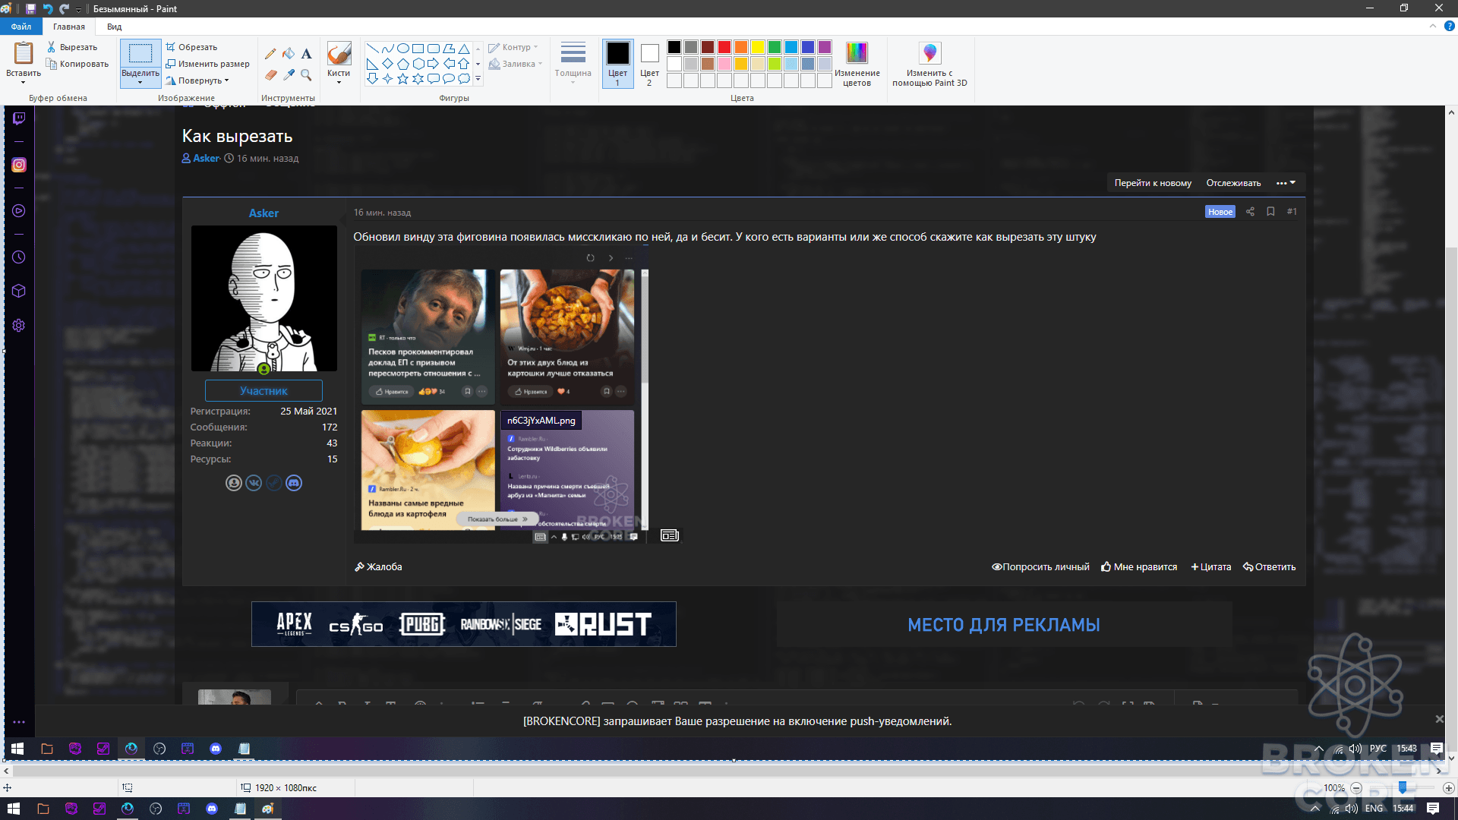This screenshot has height=820, width=1458.
Task: Pick the yellow color swatch
Action: pyautogui.click(x=758, y=47)
